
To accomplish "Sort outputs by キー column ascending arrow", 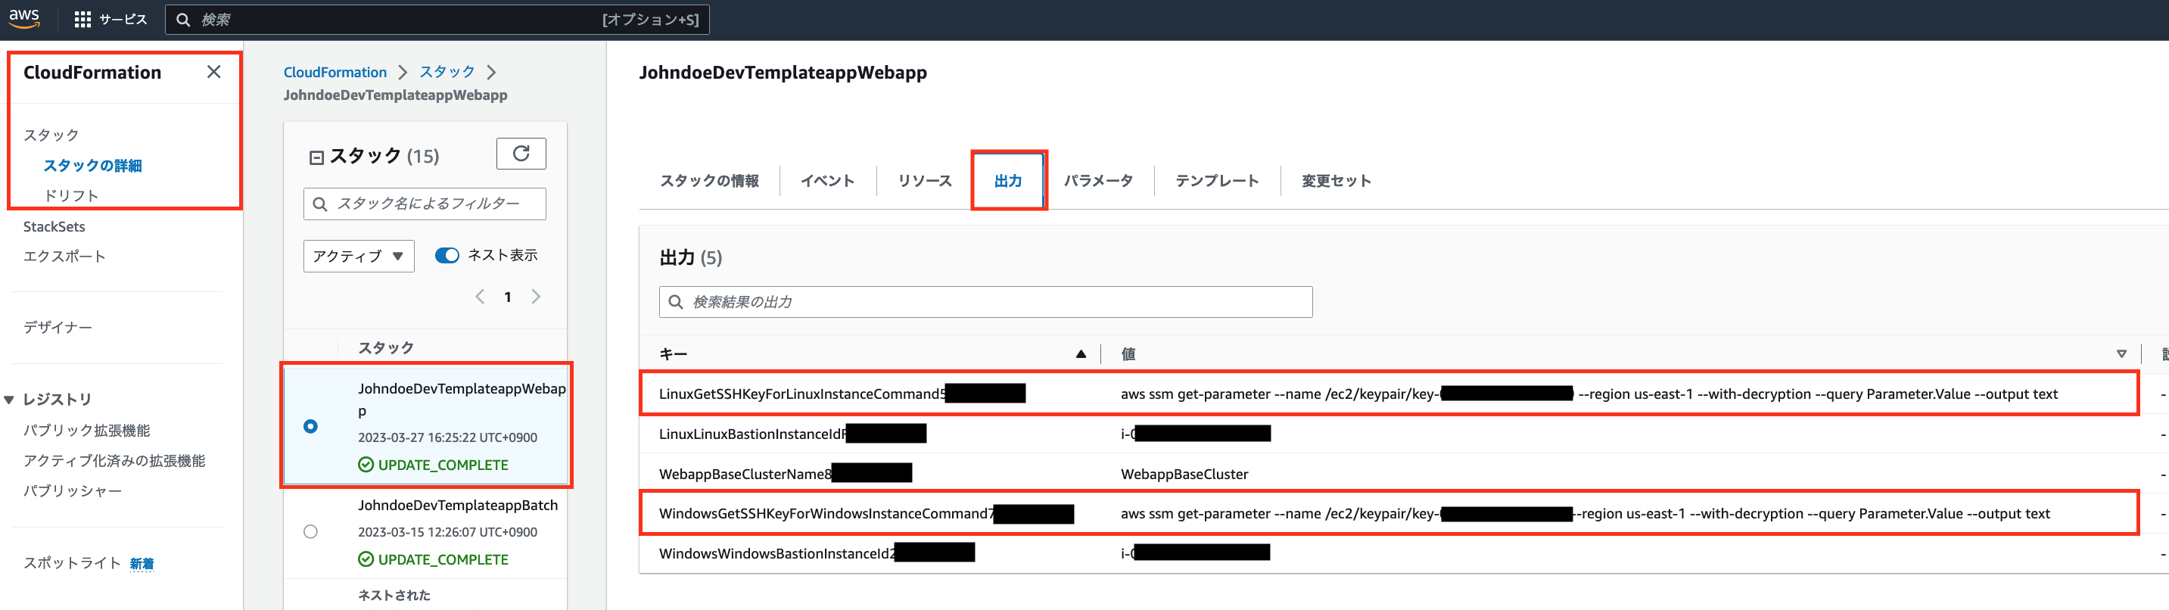I will pos(1080,355).
